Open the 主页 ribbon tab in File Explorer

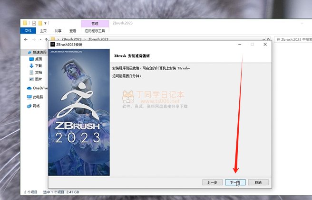(43, 31)
